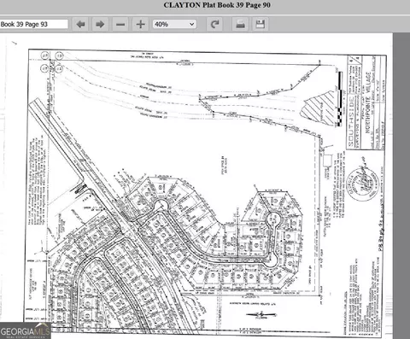Go to the previous plat page
The width and height of the screenshot is (410, 339).
click(x=81, y=24)
